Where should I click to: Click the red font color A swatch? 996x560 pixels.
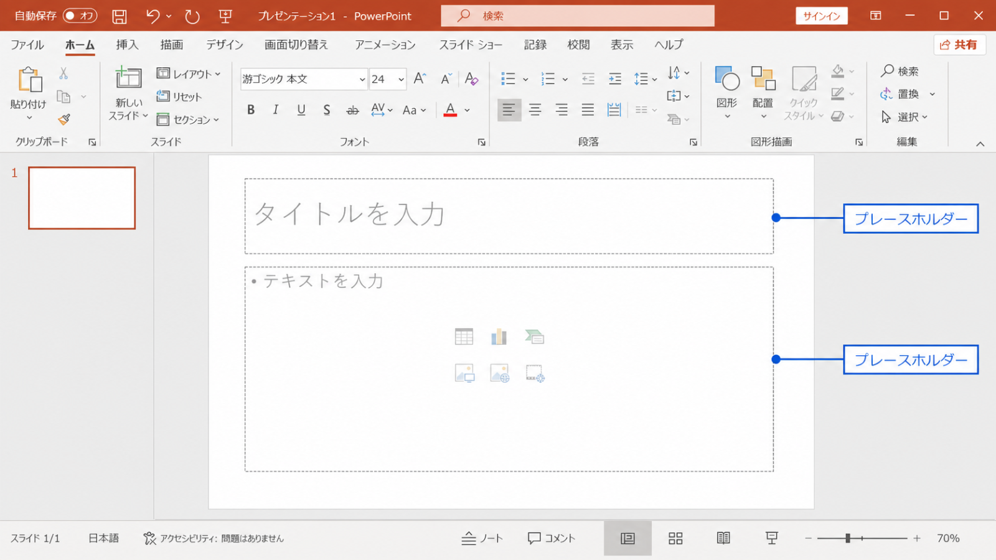(451, 110)
